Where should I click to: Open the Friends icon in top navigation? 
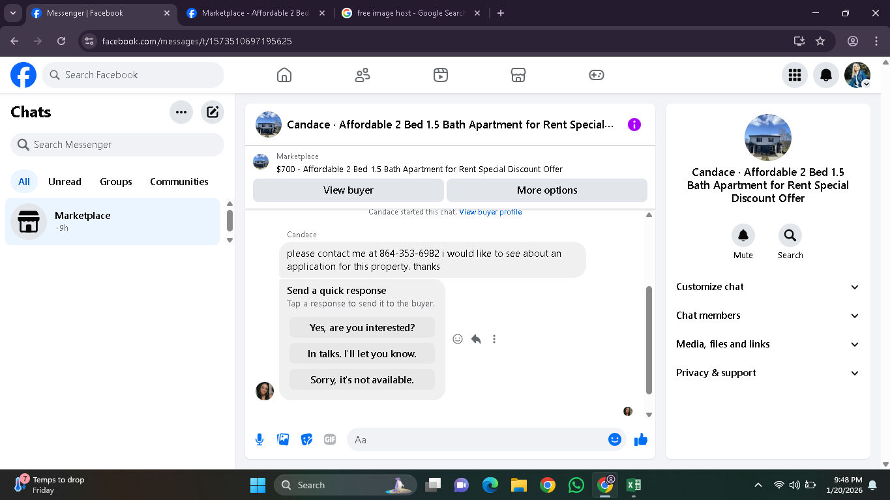click(363, 75)
